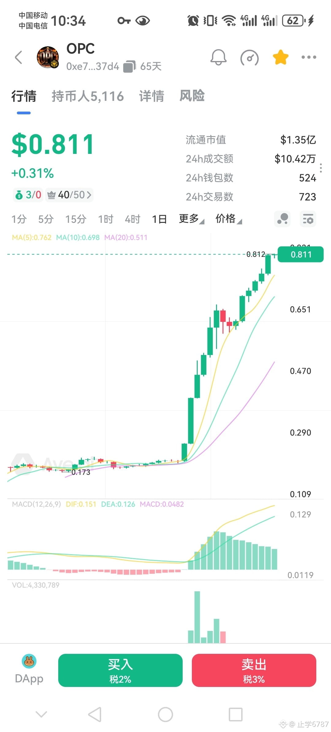Open the gauge check icon
The width and height of the screenshot is (331, 732).
tap(249, 58)
